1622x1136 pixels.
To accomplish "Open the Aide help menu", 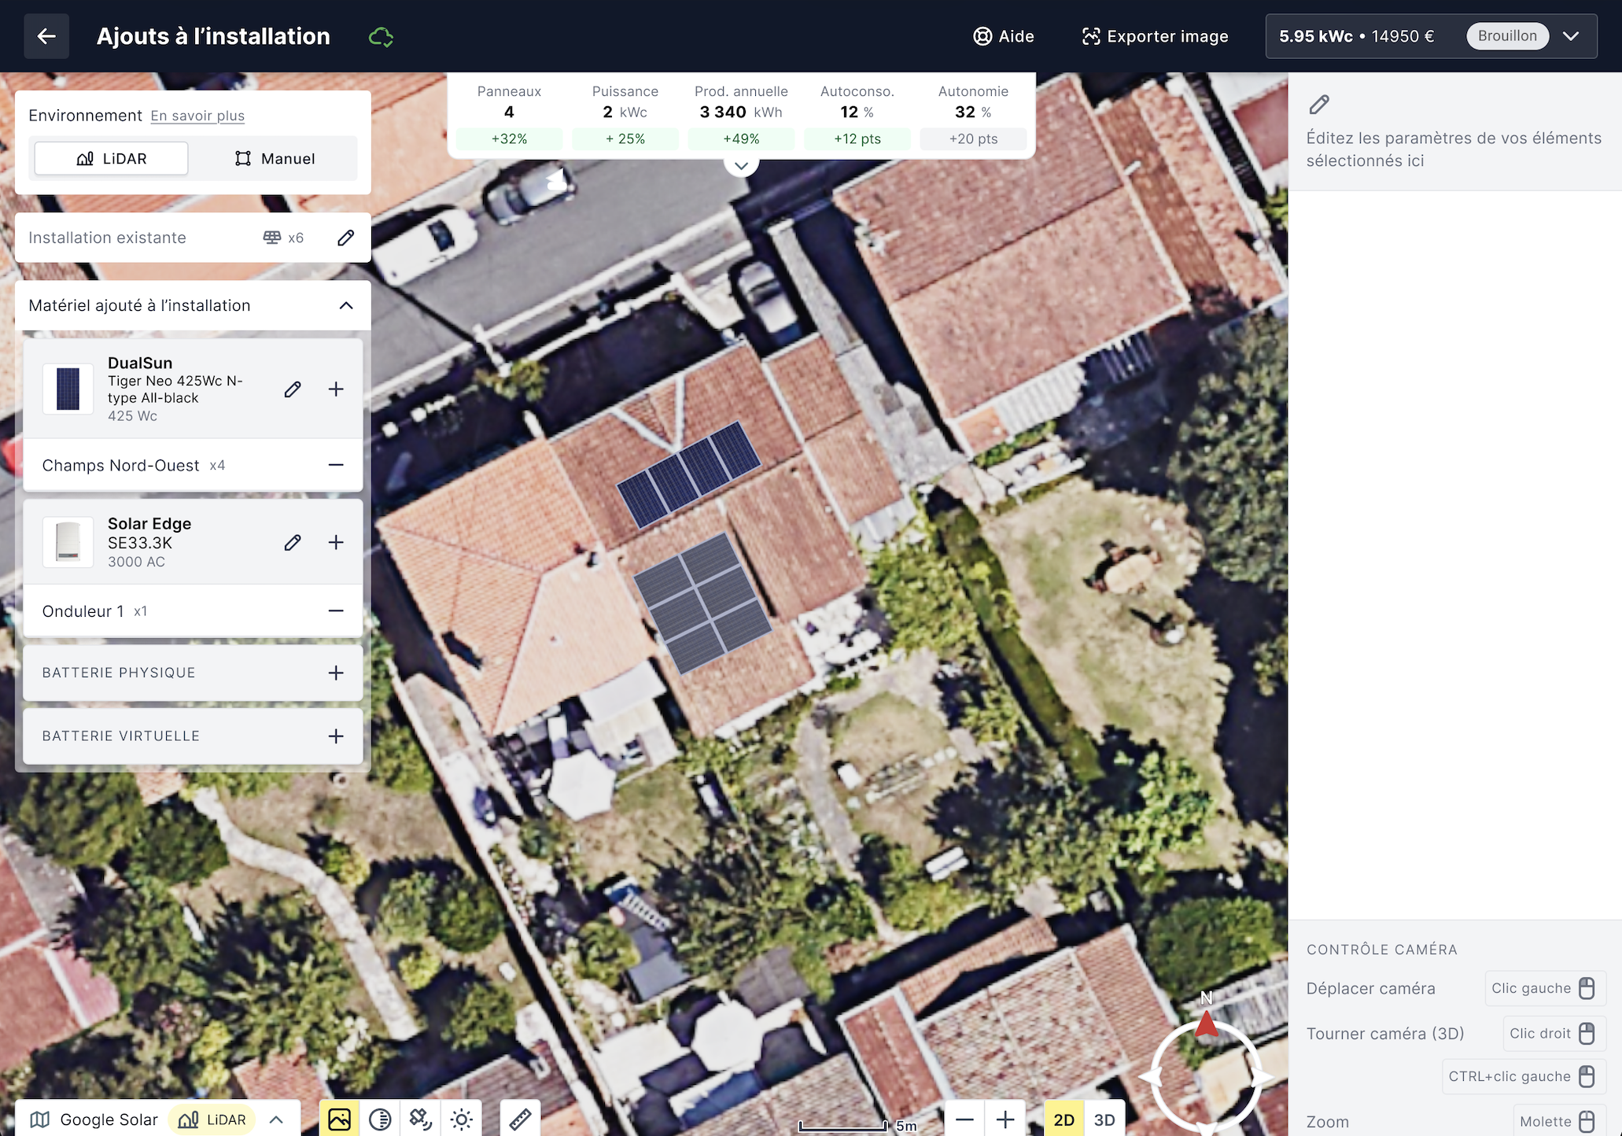I will click(1004, 36).
